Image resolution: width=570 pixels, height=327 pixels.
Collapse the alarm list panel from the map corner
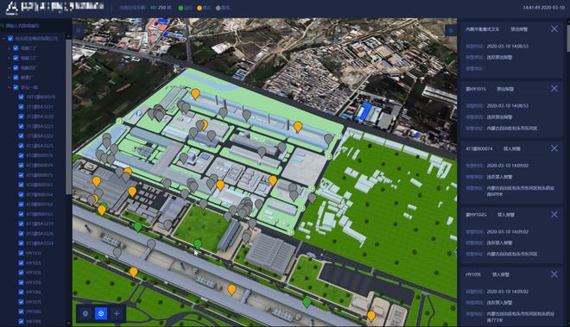point(451,30)
